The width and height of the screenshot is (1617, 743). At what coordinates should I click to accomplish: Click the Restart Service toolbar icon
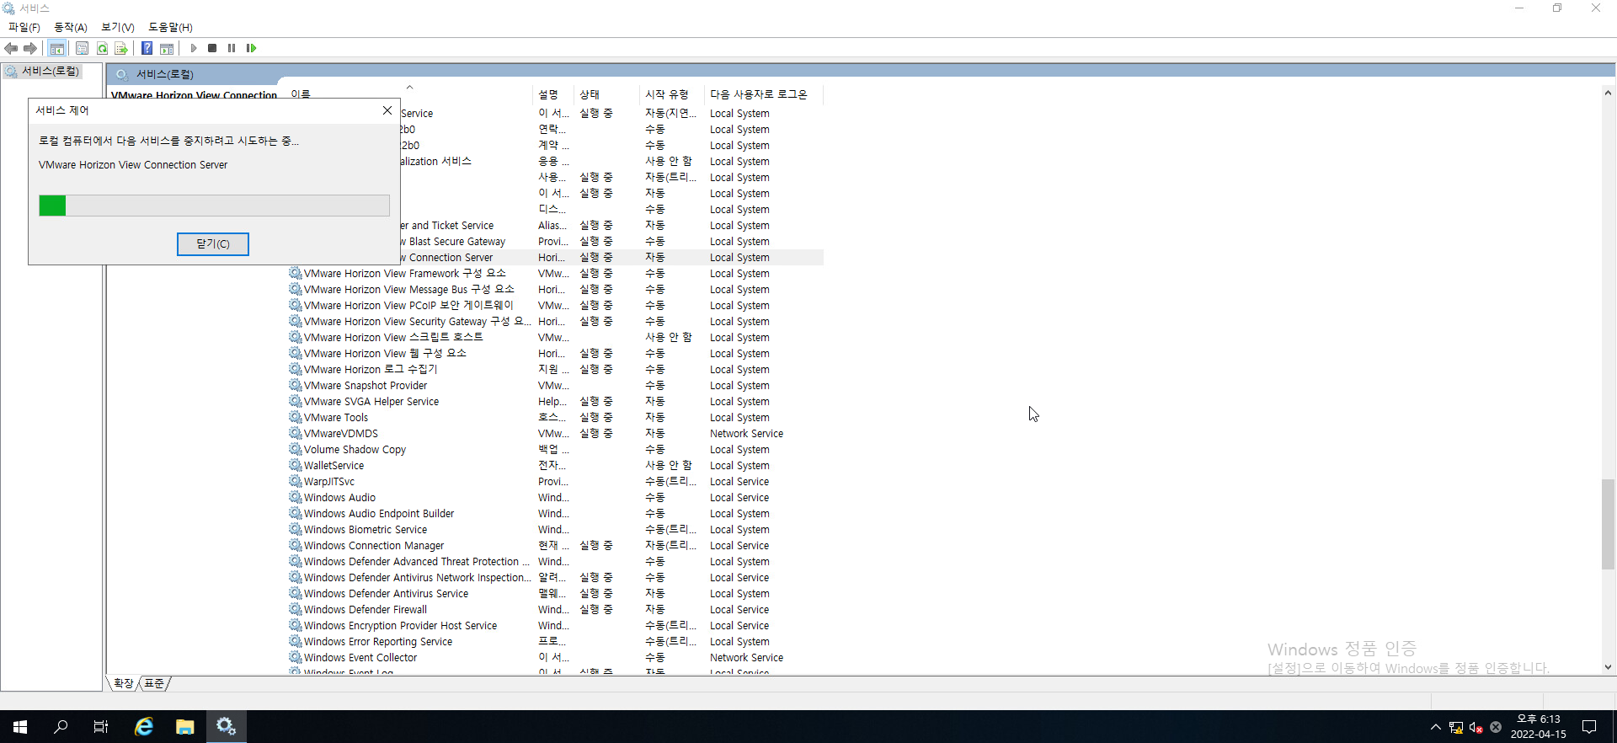pos(251,48)
